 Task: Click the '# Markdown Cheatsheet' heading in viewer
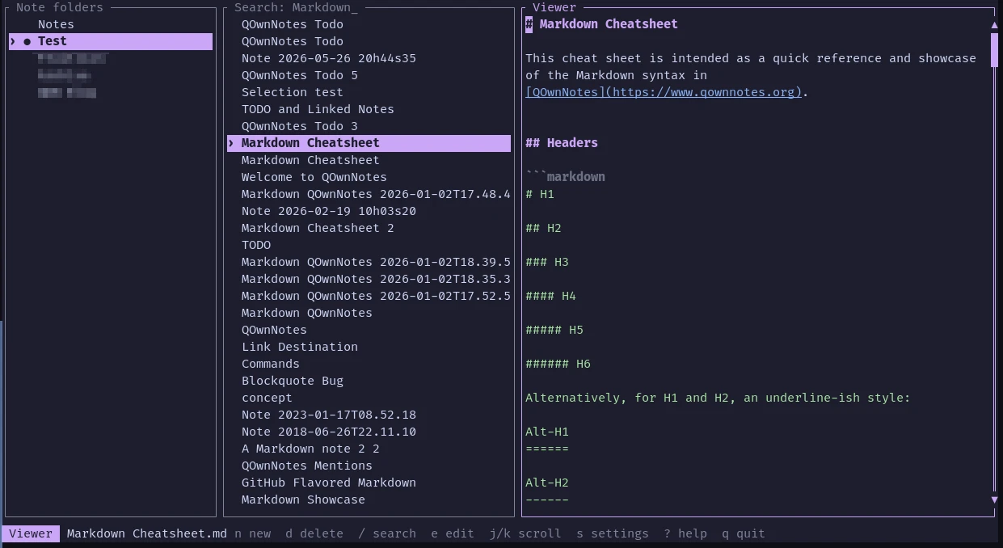[x=601, y=24]
